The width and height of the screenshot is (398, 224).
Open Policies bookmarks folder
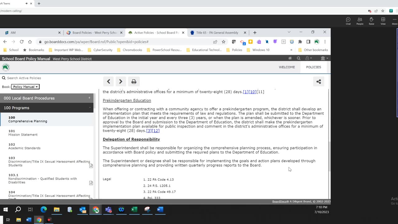coord(234,50)
